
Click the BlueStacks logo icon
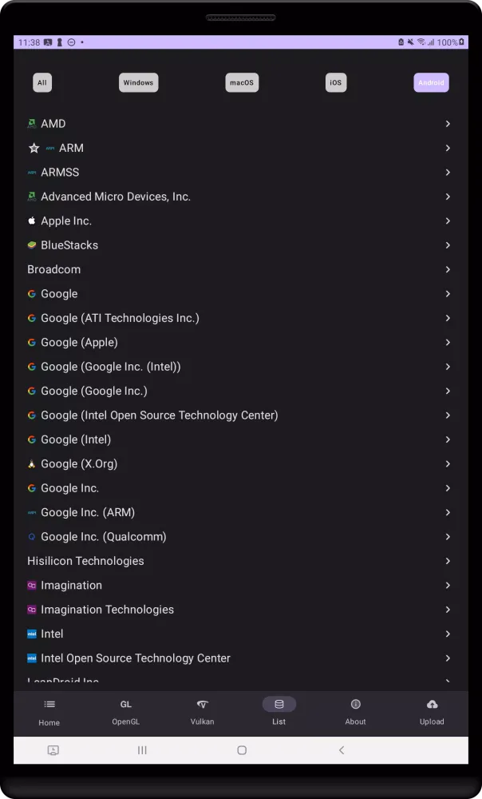(32, 245)
